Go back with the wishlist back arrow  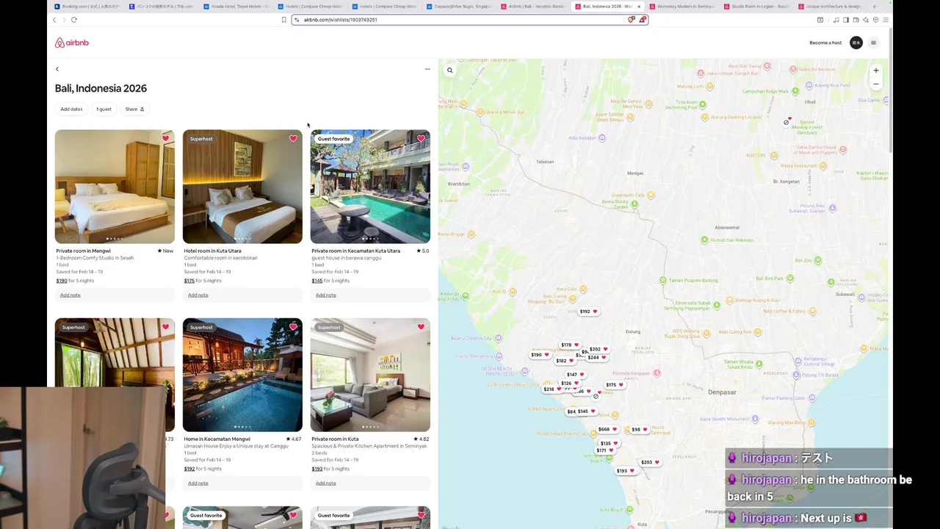click(x=57, y=69)
